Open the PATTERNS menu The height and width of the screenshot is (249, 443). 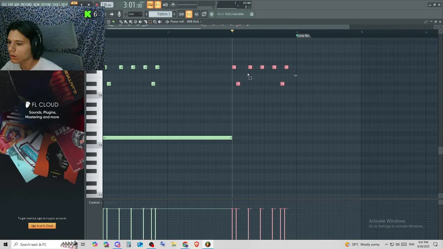click(x=26, y=5)
